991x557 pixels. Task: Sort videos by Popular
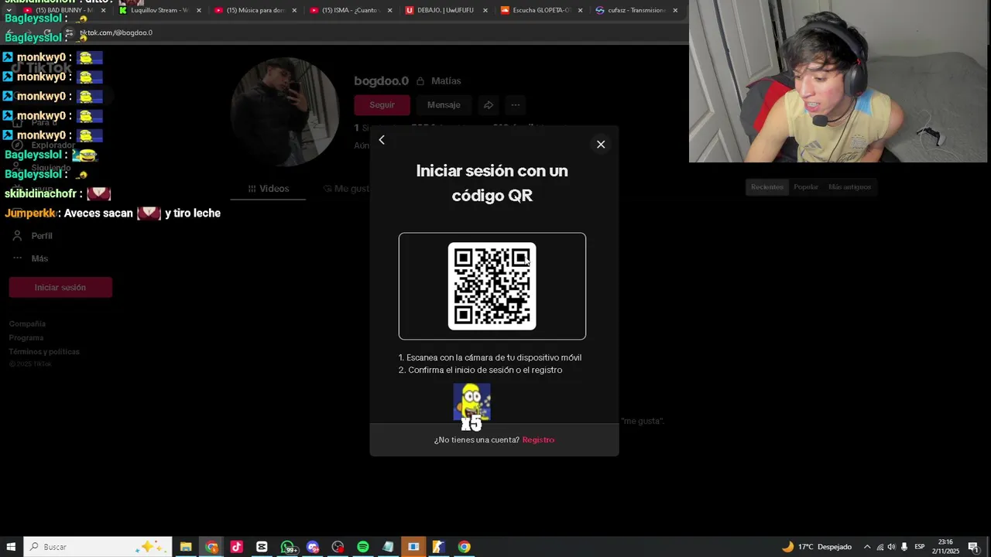pos(806,186)
